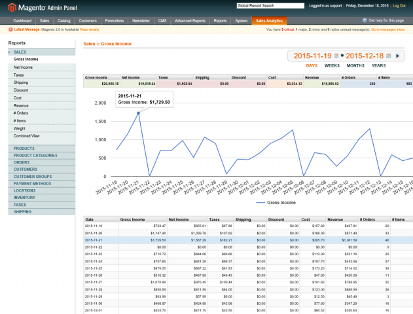Screen dimensions: 413x314
Task: Open the end date calendar picker
Action: [389, 56]
